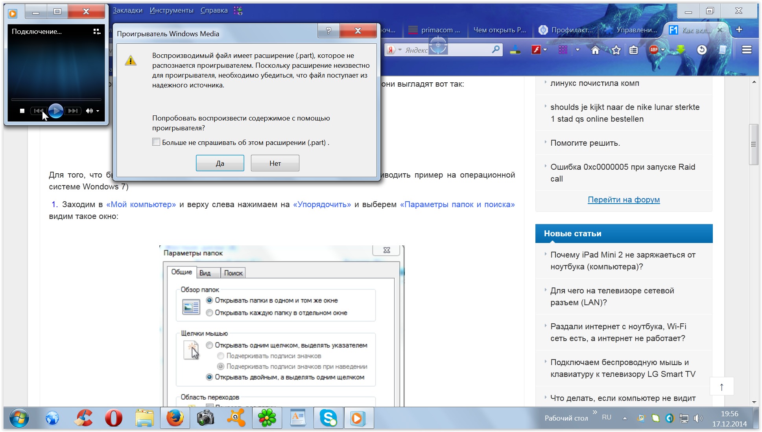Switch media player to library view

(x=97, y=32)
